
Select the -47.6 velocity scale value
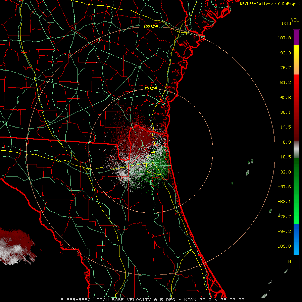pos(284,187)
